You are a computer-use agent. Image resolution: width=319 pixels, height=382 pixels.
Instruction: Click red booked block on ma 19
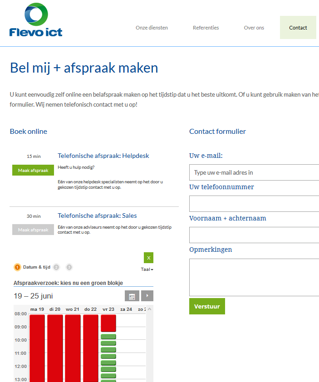coord(37,348)
